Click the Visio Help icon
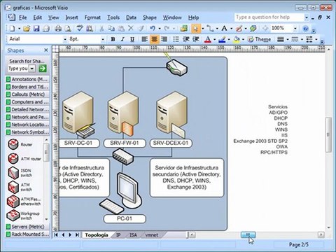336x252 pixels. point(305,29)
